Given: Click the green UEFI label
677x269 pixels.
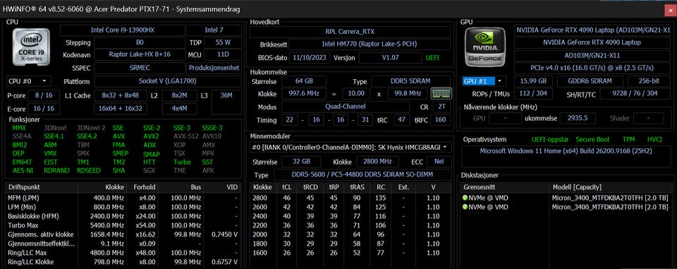Looking at the screenshot, I should click(x=432, y=57).
